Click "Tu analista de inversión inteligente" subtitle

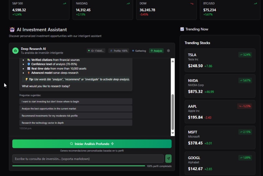coord(42,53)
